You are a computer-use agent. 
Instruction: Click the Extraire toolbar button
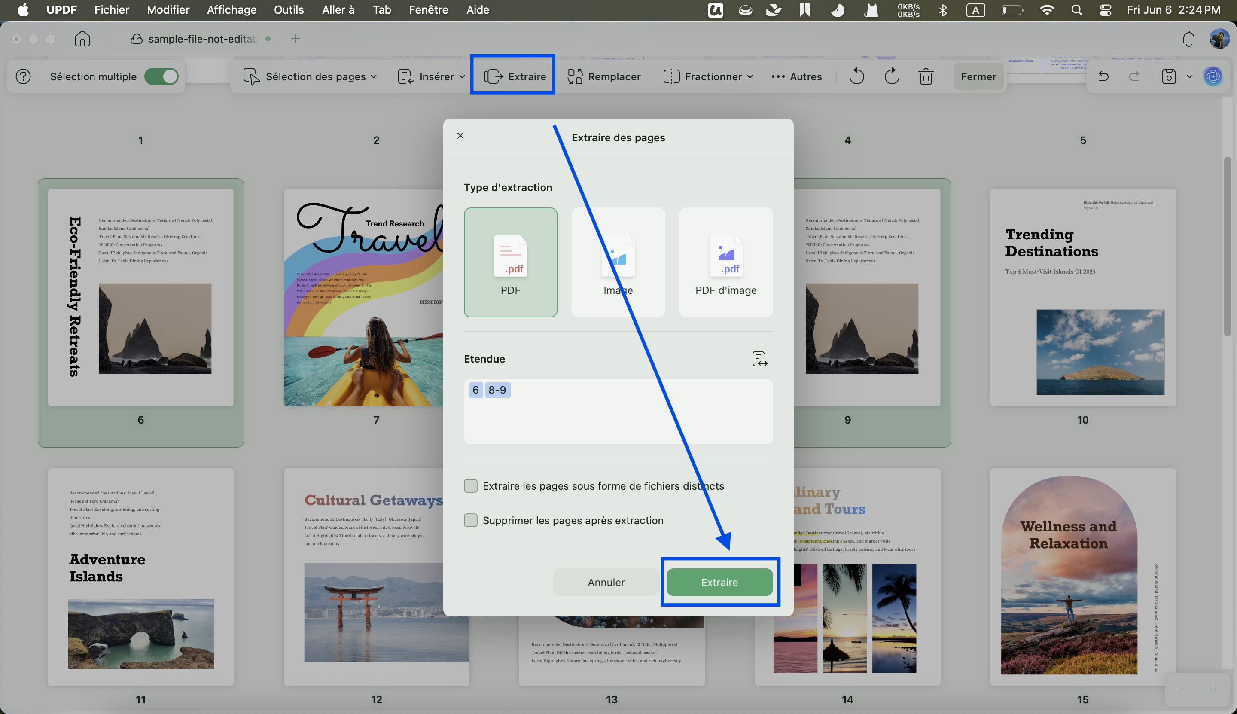(x=514, y=76)
